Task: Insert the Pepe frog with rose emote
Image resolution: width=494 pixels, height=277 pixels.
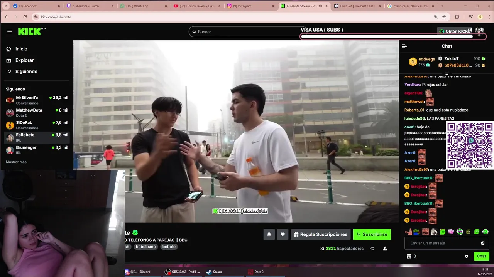Action: point(417,232)
